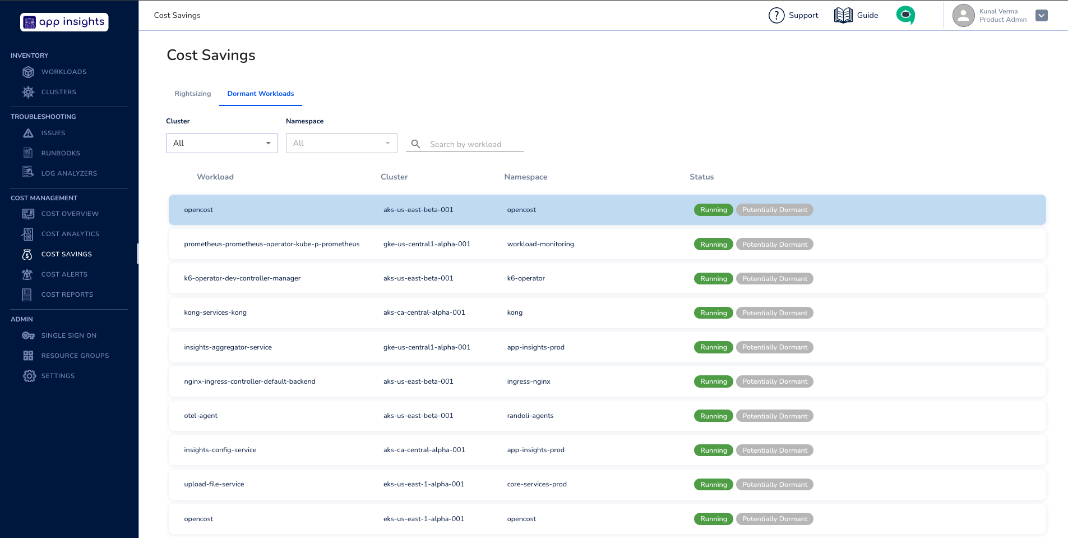The height and width of the screenshot is (538, 1068).
Task: Expand the user profile menu arrow
Action: coord(1041,15)
